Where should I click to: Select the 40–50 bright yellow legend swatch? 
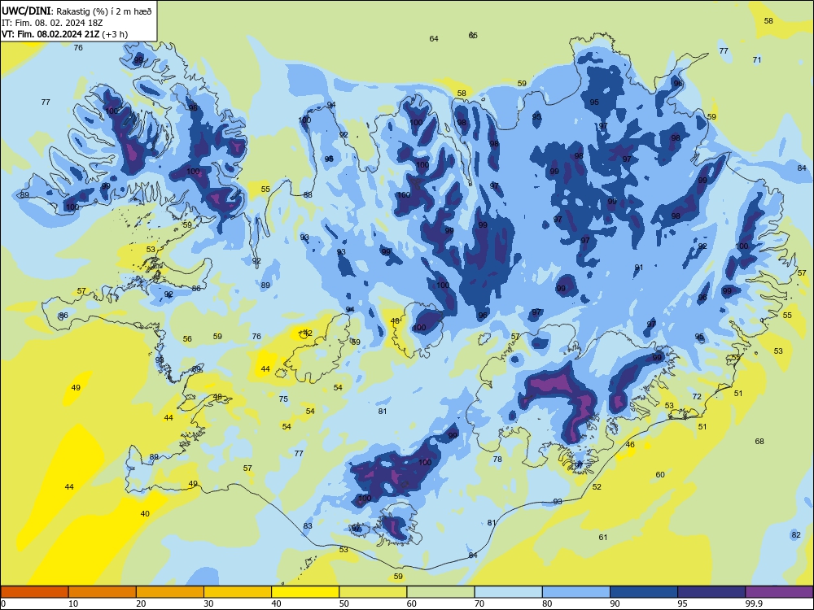point(305,592)
